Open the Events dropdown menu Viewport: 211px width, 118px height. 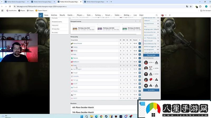(71, 15)
